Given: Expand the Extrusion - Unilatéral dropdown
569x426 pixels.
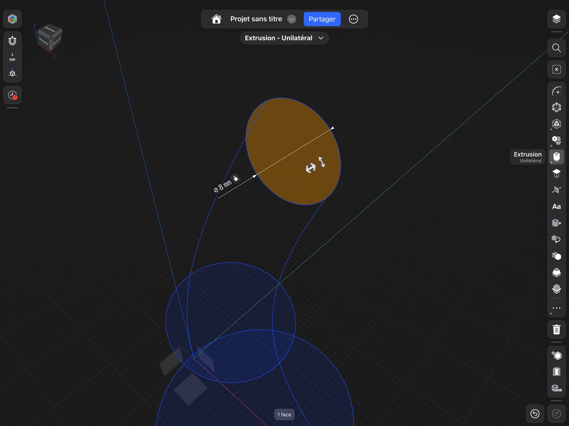Looking at the screenshot, I should [x=284, y=38].
